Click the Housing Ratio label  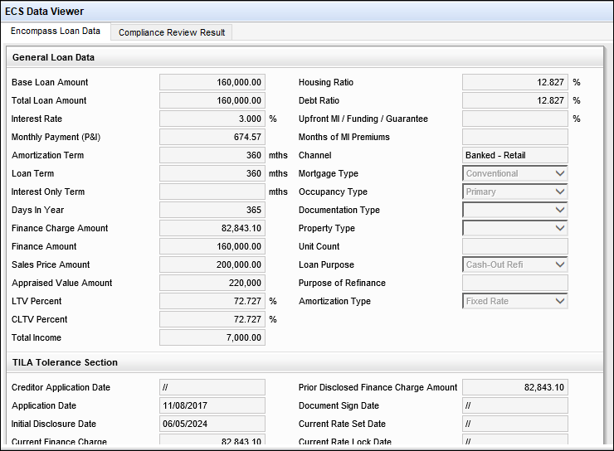pos(326,82)
